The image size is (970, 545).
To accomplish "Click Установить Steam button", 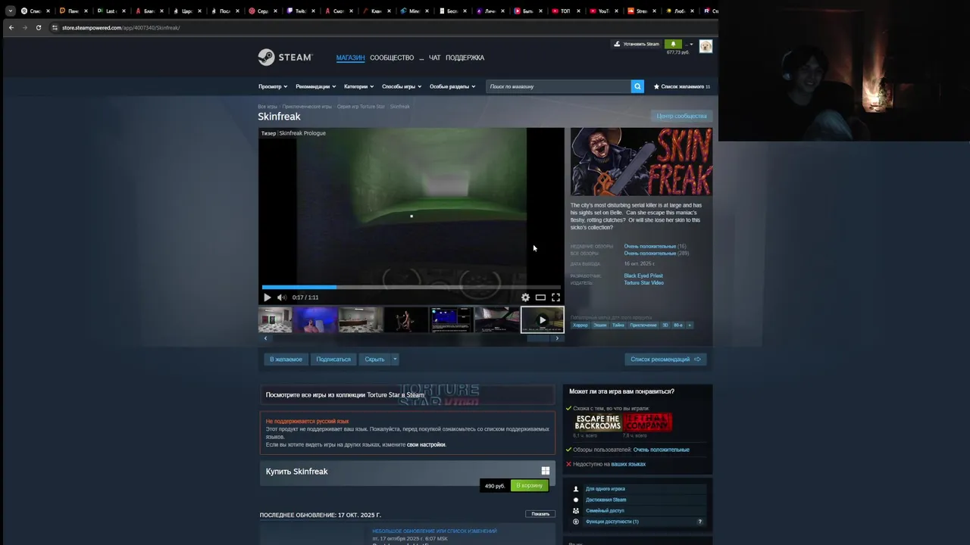I will pyautogui.click(x=637, y=44).
